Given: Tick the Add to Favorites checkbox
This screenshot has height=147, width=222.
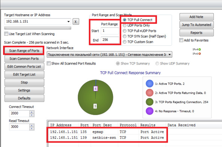Looking at the screenshot, I should tap(181, 40).
